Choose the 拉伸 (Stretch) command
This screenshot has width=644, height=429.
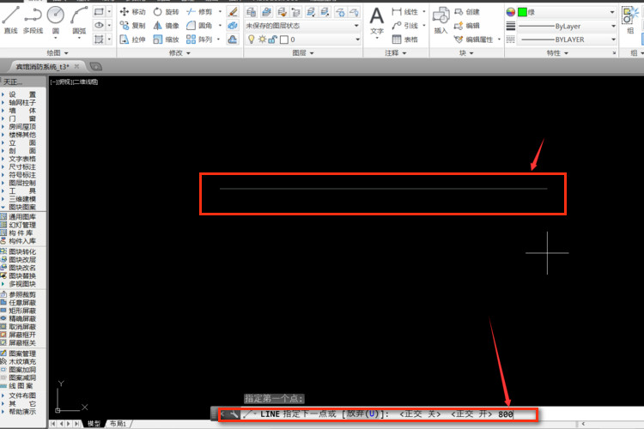click(x=132, y=39)
